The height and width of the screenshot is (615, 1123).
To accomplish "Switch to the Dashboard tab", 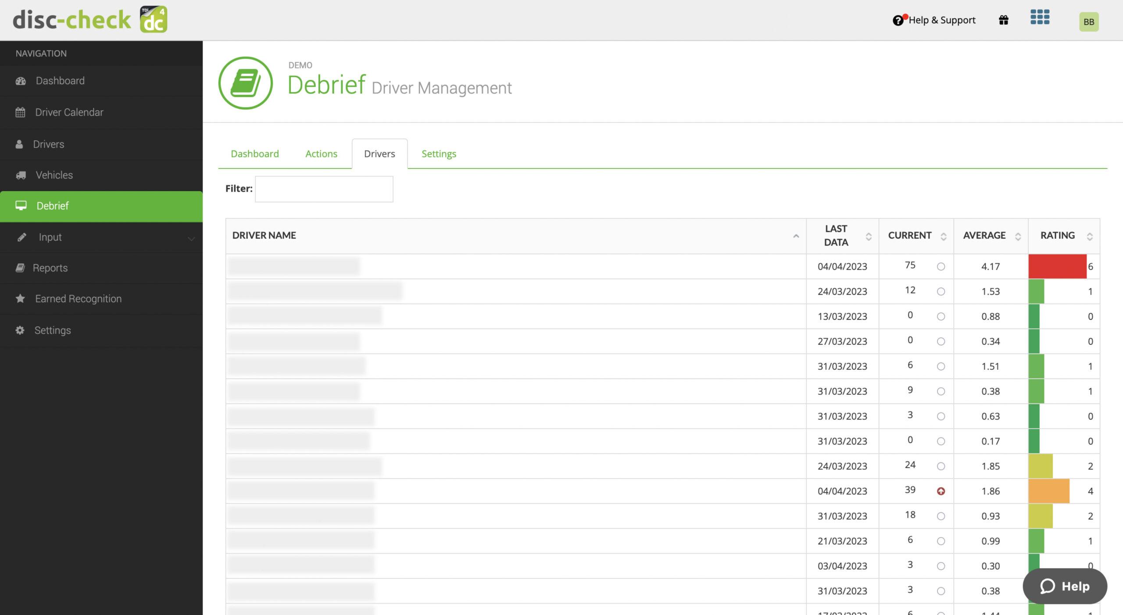I will (255, 154).
